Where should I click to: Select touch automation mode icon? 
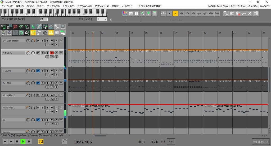click(3, 32)
